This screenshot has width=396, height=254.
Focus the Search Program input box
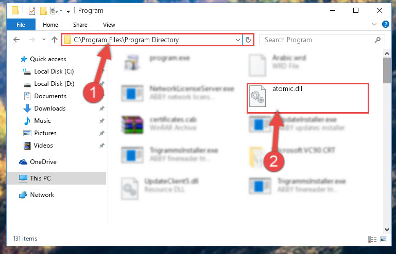(x=318, y=40)
